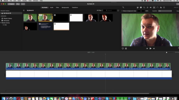The width and height of the screenshot is (179, 100).
Task: Open the Trash in the dock
Action: click(x=175, y=99)
